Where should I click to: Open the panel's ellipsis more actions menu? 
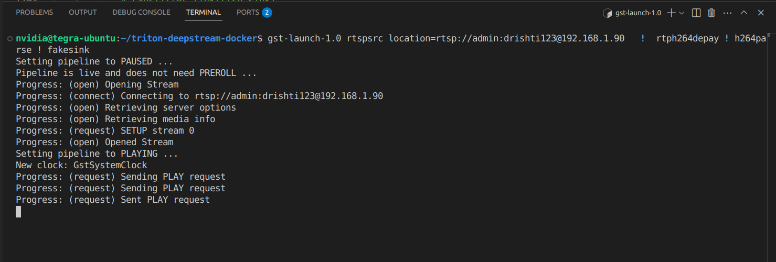coord(727,13)
